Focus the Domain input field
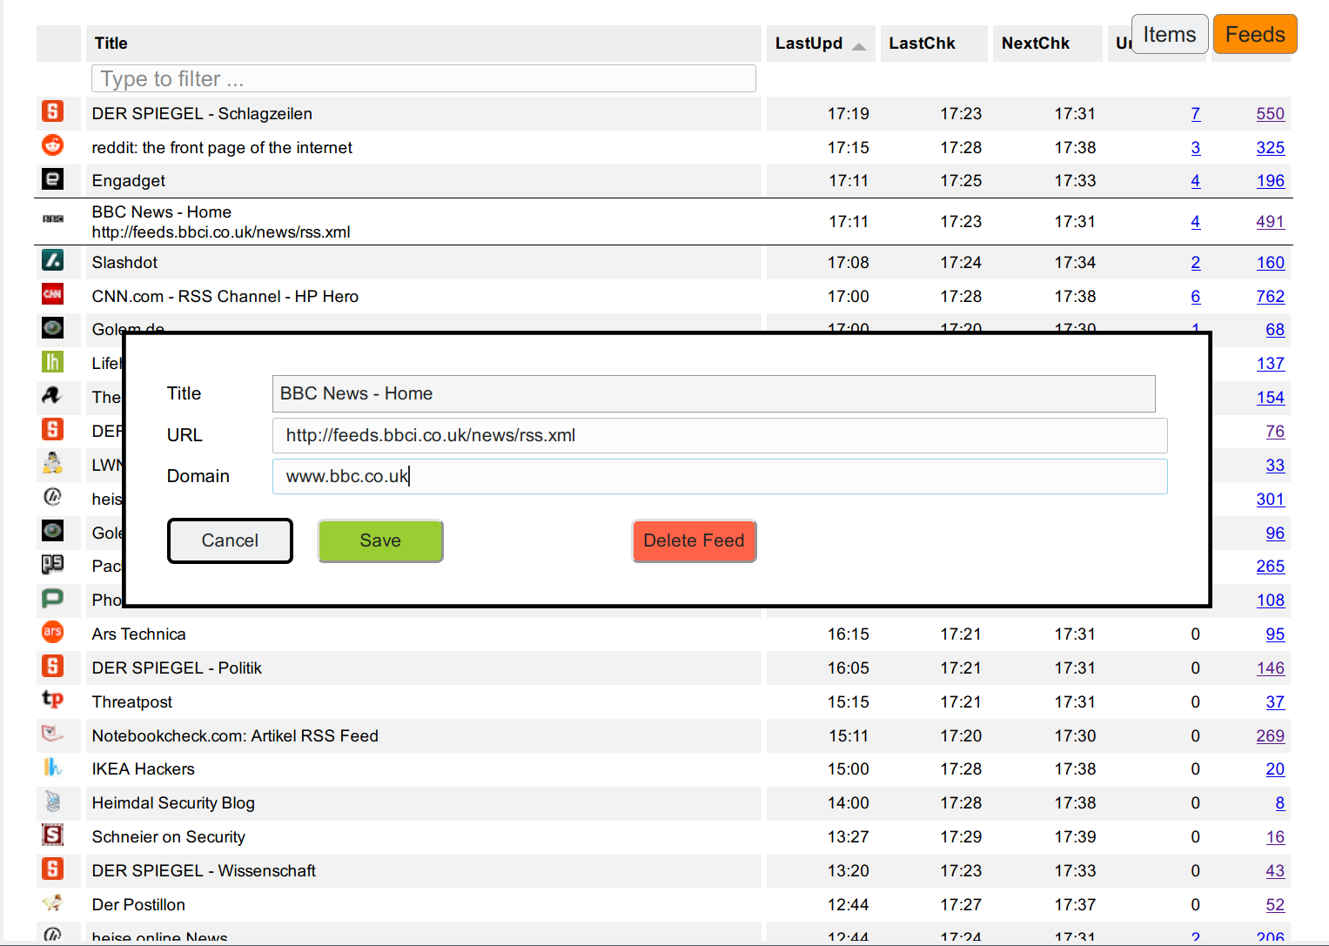The height and width of the screenshot is (946, 1329). click(x=720, y=476)
